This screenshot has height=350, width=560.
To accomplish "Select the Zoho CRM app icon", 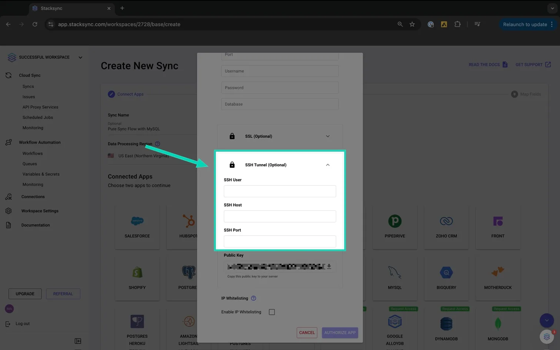I will pyautogui.click(x=446, y=221).
